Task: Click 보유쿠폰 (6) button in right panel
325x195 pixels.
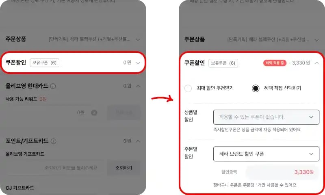Action: click(x=223, y=63)
